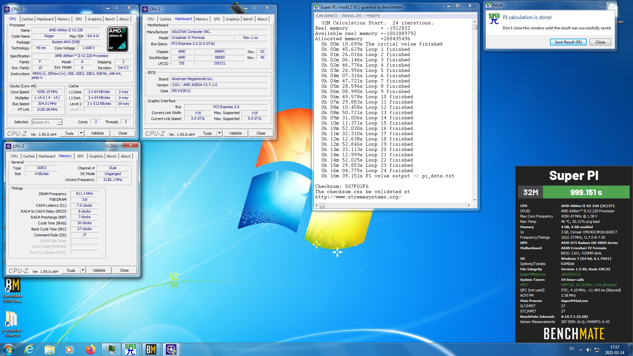Click Close button in Finish dialog

point(600,42)
